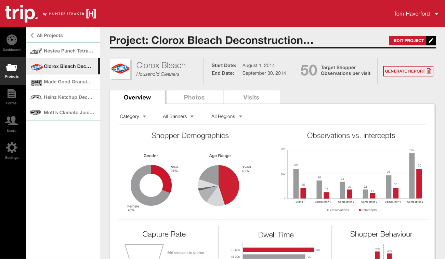Click the gray Observations legend item
The image size is (445, 259).
click(338, 210)
